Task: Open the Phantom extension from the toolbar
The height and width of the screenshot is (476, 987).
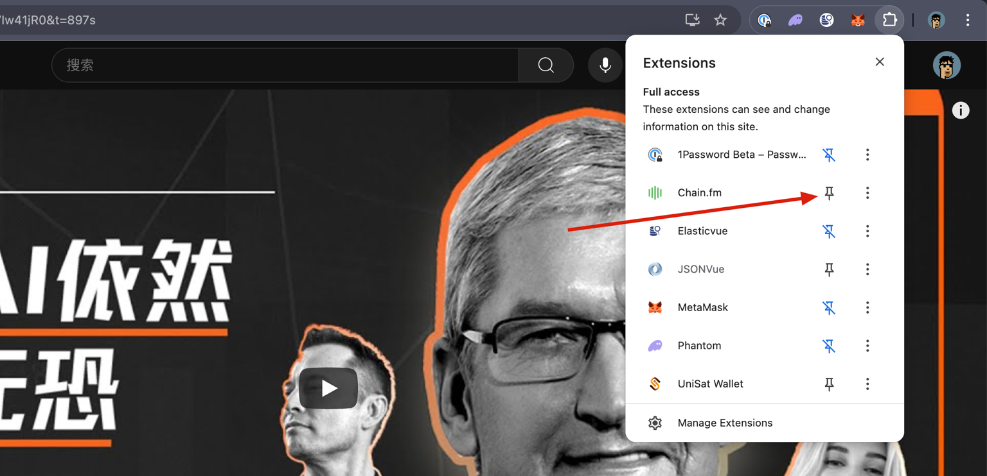Action: (x=796, y=21)
